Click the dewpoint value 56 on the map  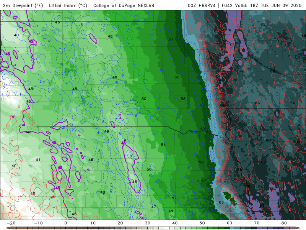click(x=201, y=162)
